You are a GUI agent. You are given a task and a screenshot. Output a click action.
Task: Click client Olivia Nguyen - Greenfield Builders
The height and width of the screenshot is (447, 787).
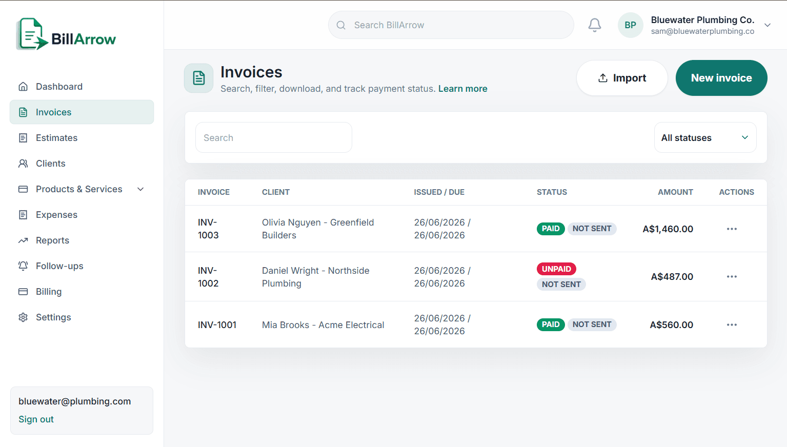[318, 229]
